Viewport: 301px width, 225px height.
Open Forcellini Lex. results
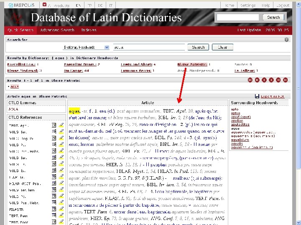[x=21, y=65]
